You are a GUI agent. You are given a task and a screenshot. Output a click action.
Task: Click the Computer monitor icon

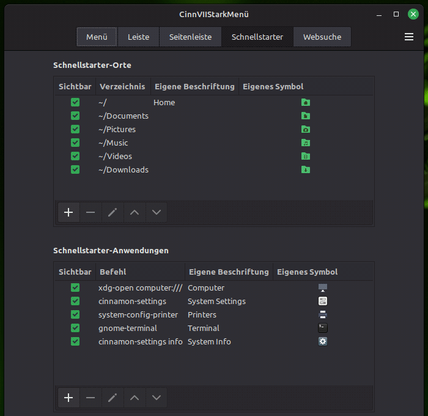tap(323, 288)
